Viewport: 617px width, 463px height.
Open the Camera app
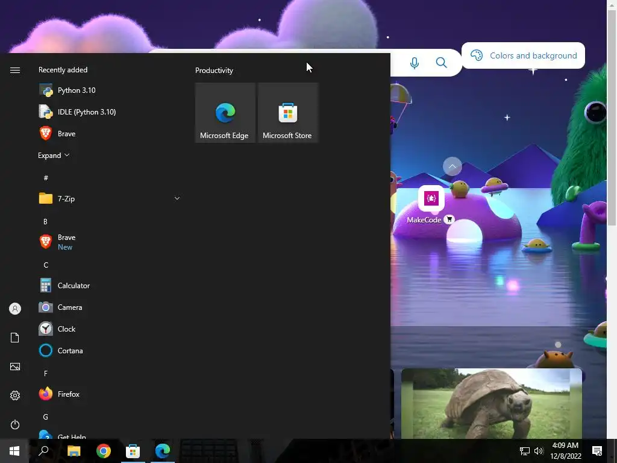click(x=110, y=307)
